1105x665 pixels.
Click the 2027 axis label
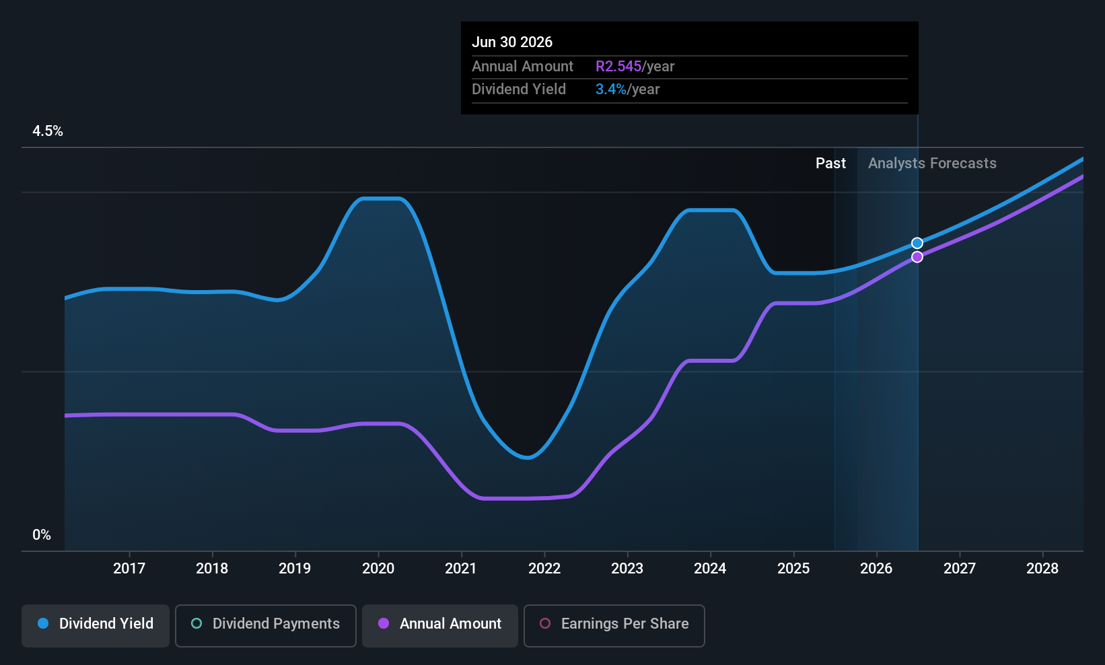click(960, 569)
